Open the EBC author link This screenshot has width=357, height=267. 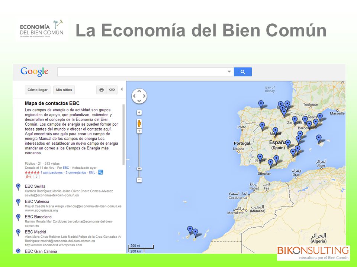point(66,168)
